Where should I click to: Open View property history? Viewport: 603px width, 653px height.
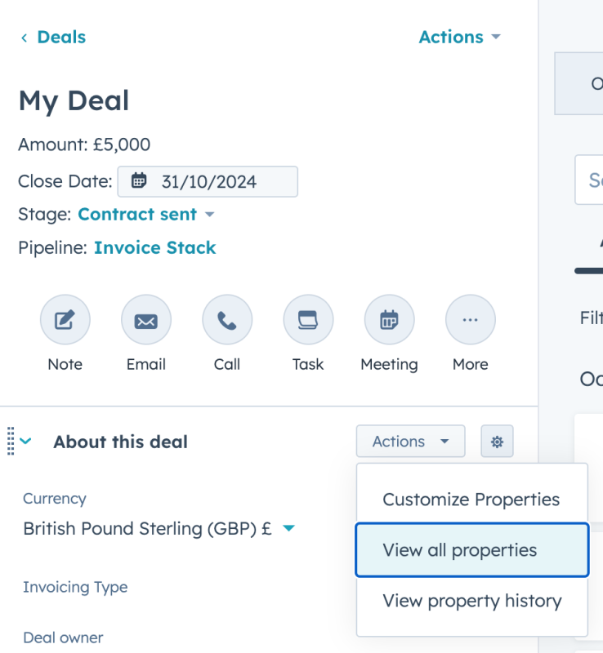(x=472, y=600)
